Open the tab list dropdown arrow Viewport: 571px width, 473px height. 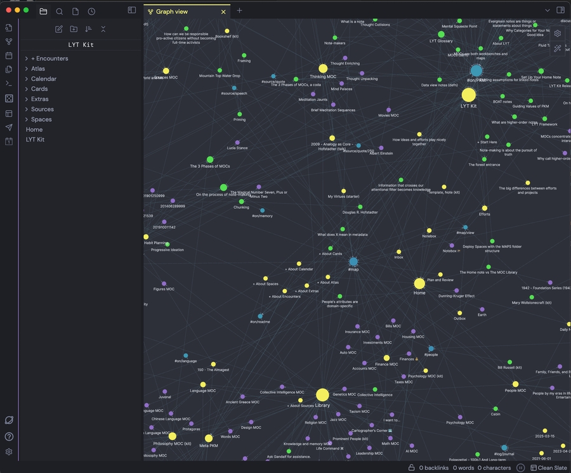tap(547, 11)
